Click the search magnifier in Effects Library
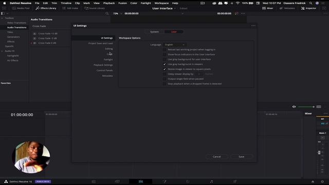 107,13
